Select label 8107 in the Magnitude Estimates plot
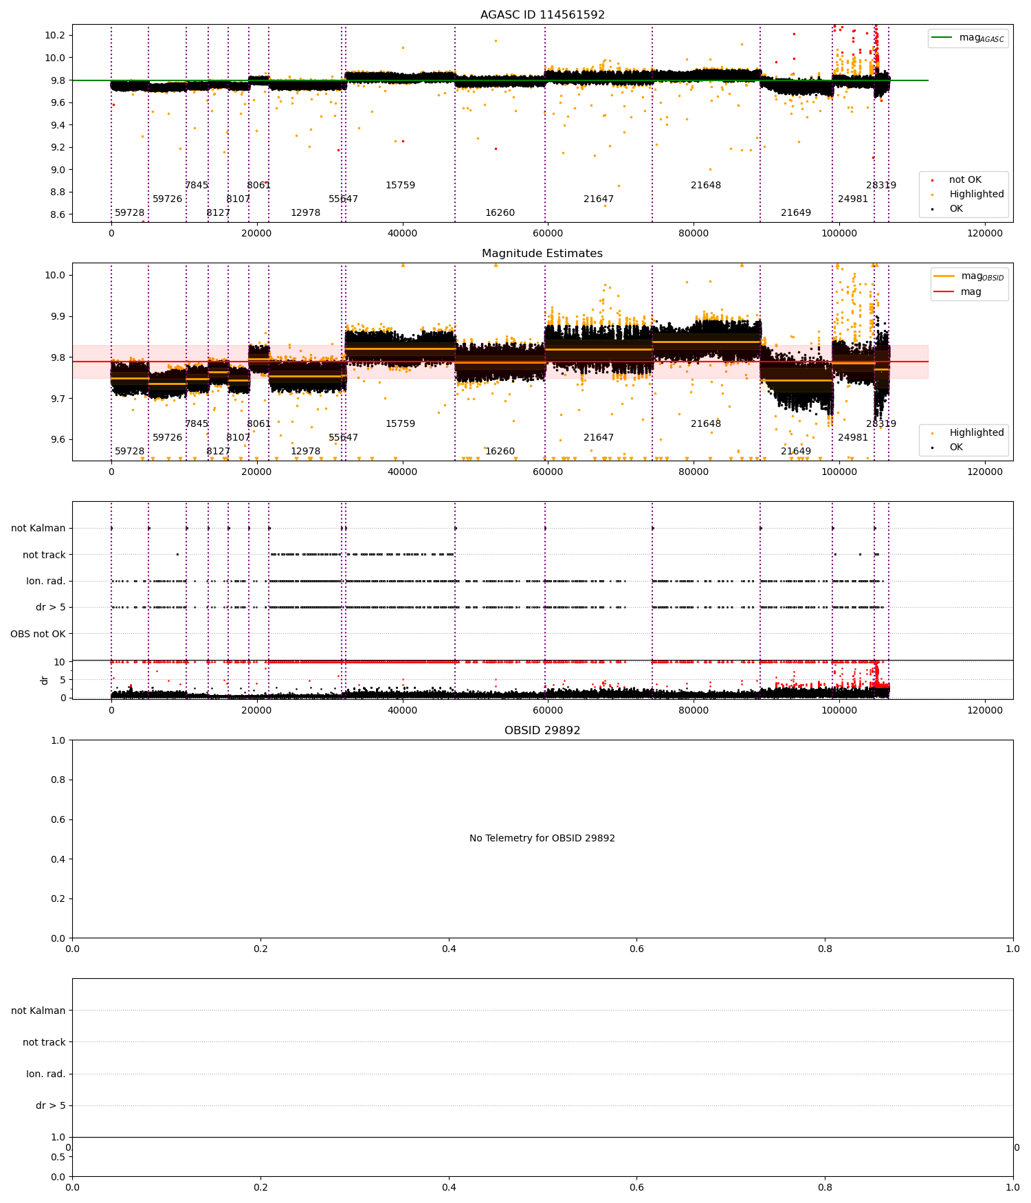The height and width of the screenshot is (1203, 1031). [x=239, y=438]
